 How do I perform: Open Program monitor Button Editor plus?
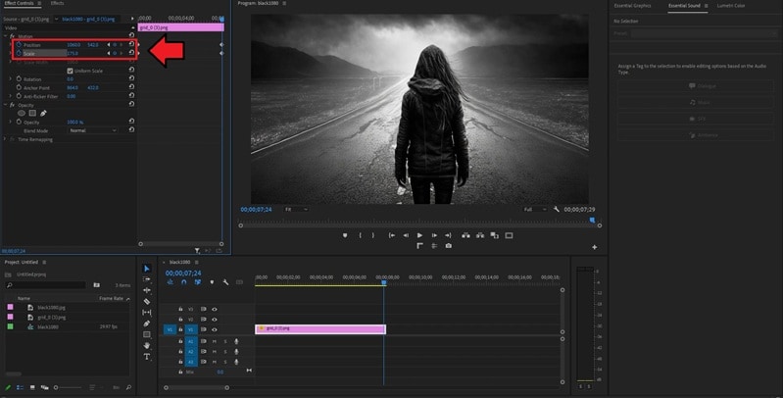594,247
